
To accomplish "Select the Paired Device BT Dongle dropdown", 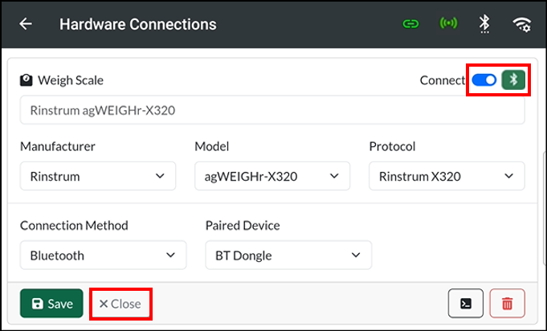I will pos(288,255).
